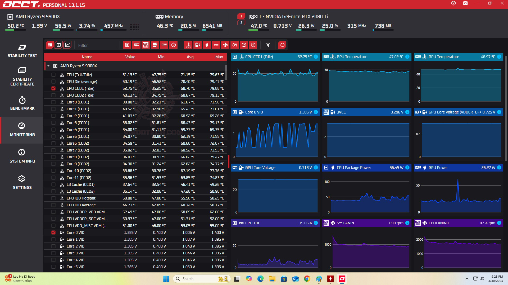Click the funnel filter icon
This screenshot has height=285, width=508.
pyautogui.click(x=268, y=45)
